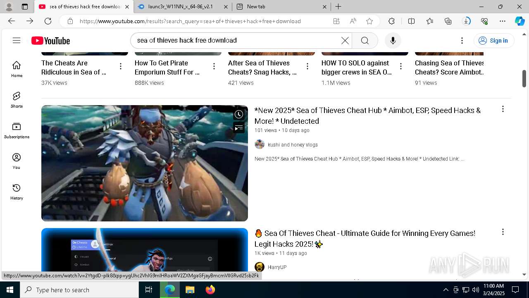529x298 pixels.
Task: Open a new browser tab
Action: tap(338, 7)
